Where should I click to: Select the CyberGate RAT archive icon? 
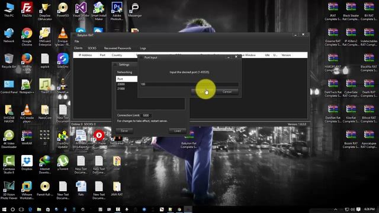click(351, 88)
